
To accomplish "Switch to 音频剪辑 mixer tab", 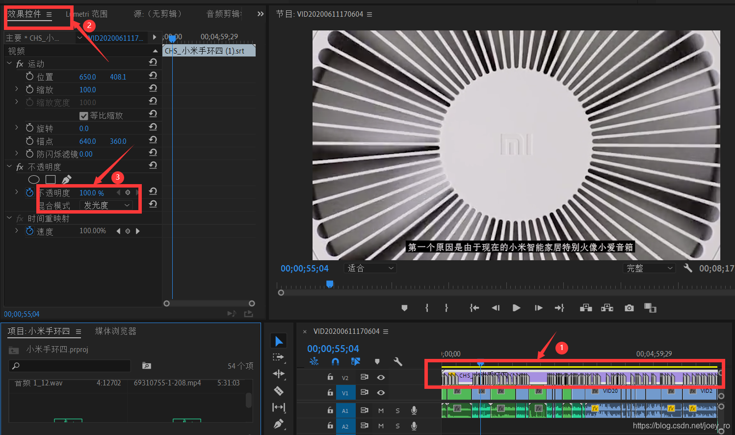I will [x=224, y=14].
